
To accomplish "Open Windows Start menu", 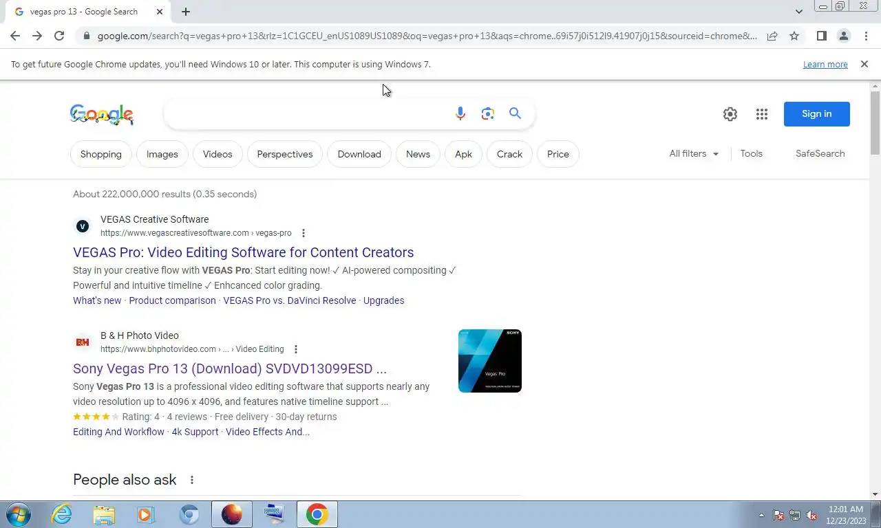I will point(19,514).
